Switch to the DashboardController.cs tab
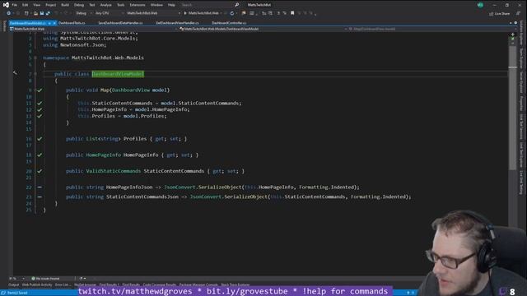This screenshot has width=527, height=296. pos(229,23)
